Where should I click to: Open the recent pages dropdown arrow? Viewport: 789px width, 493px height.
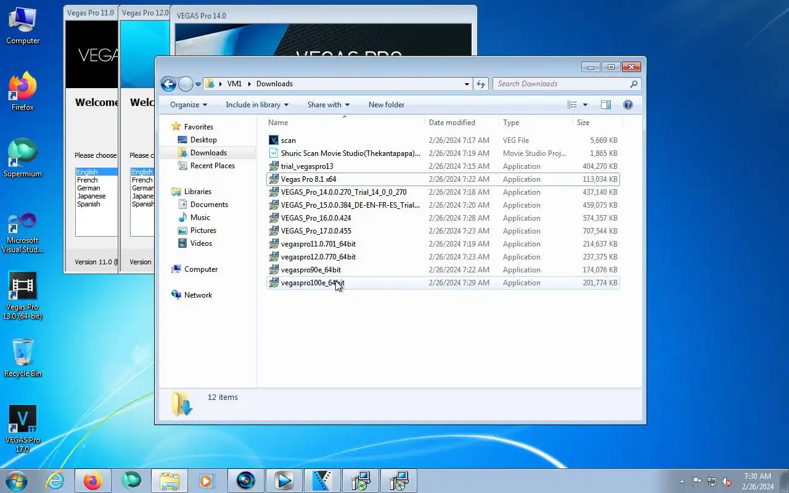(198, 84)
